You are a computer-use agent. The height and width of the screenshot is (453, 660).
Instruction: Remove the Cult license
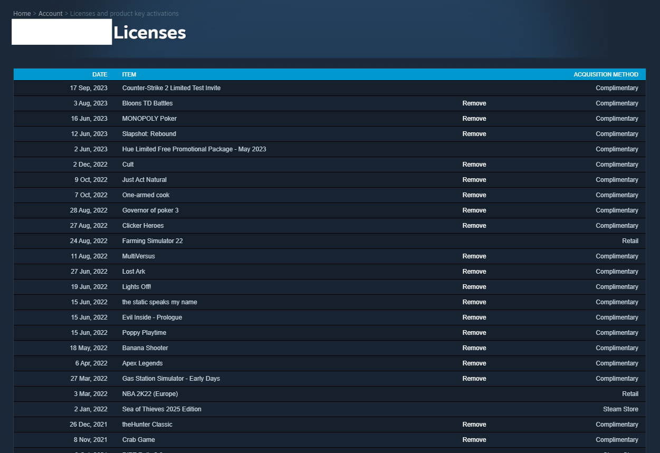click(474, 164)
